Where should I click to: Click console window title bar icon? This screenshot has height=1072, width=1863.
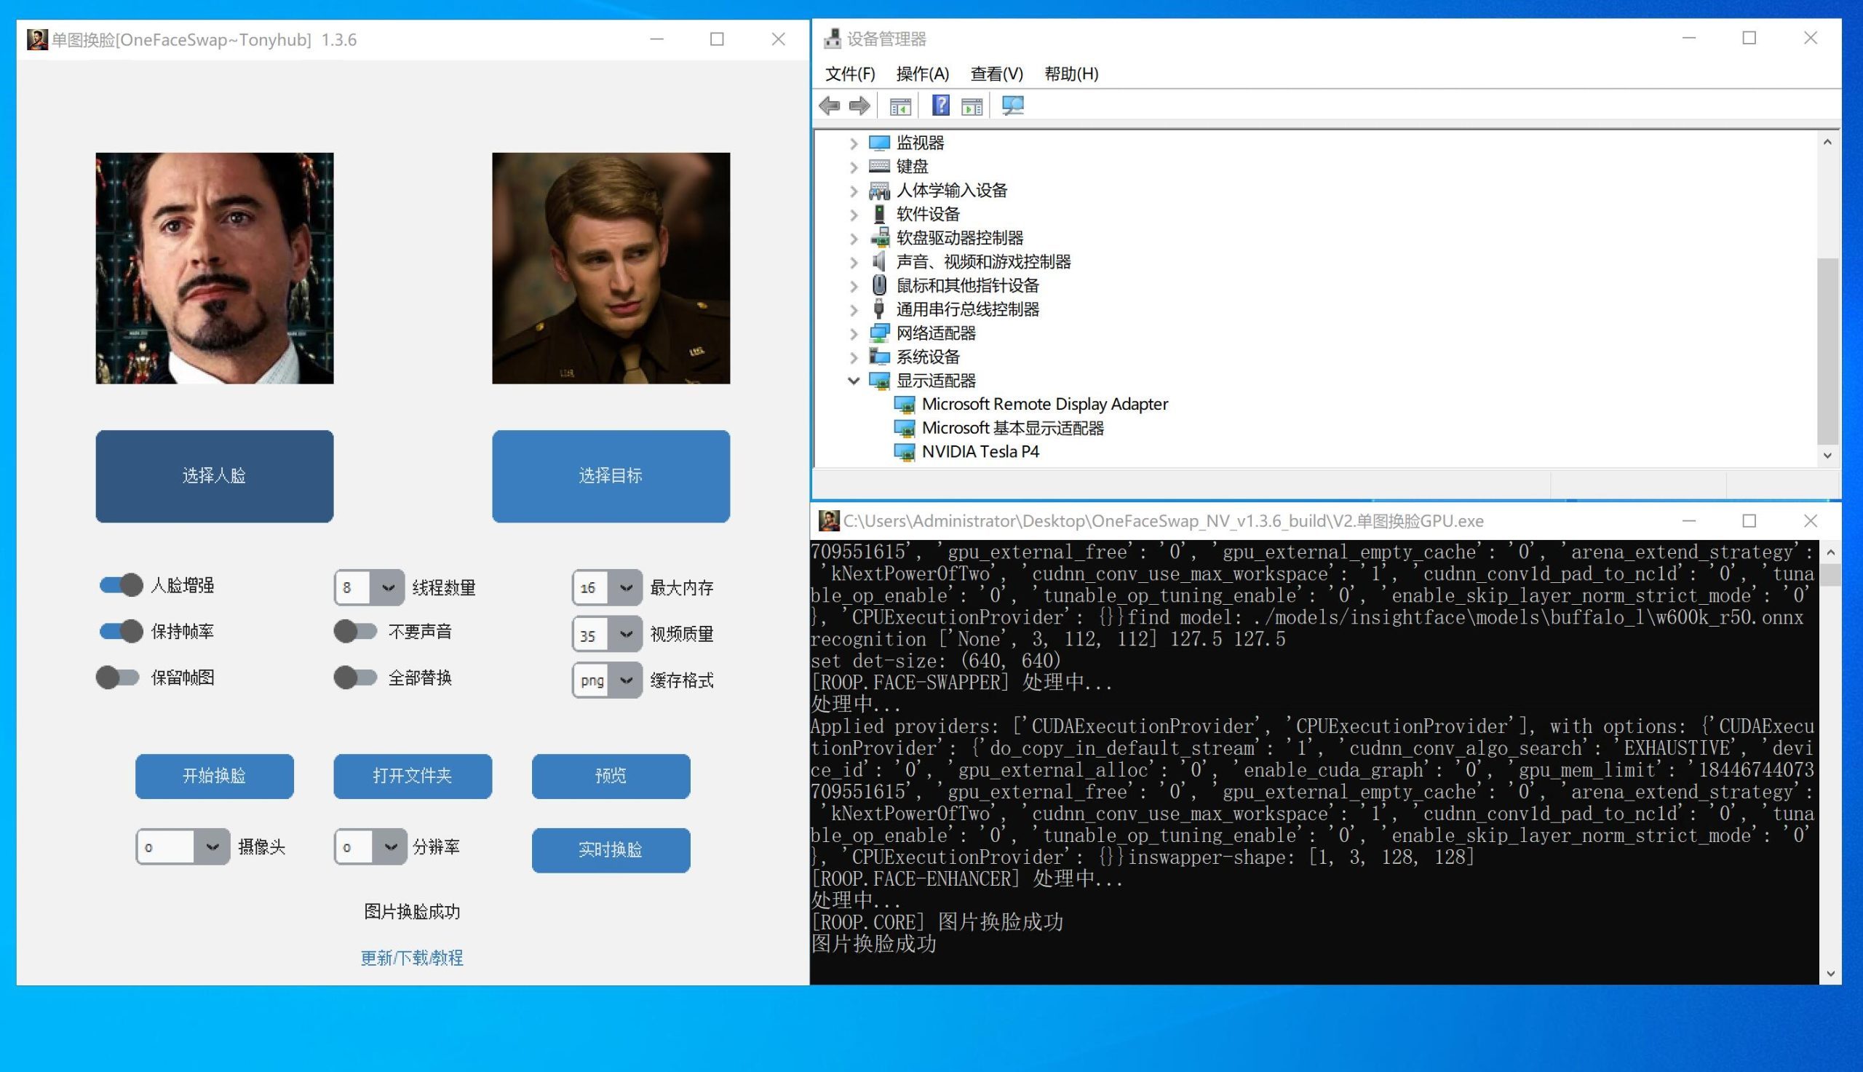pos(829,520)
